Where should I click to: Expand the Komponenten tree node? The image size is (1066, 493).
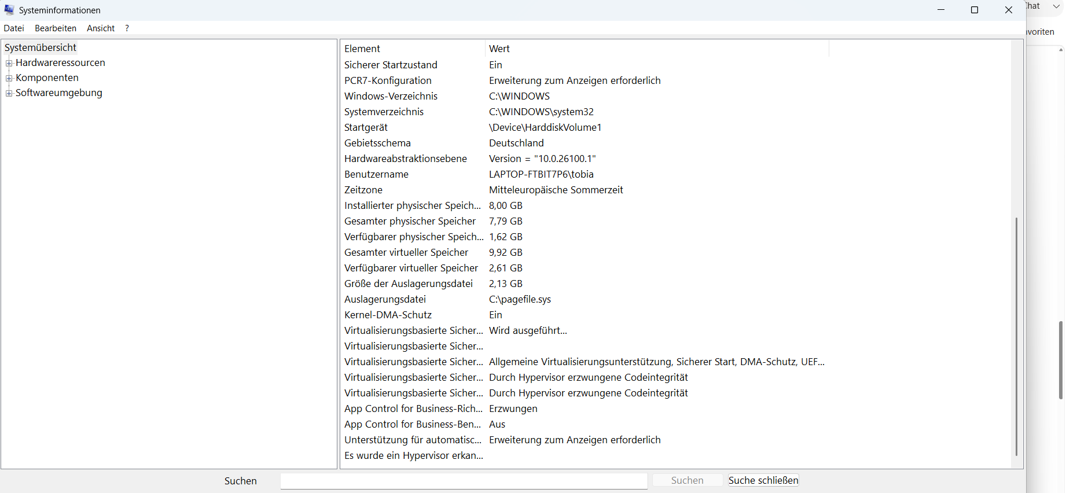9,78
